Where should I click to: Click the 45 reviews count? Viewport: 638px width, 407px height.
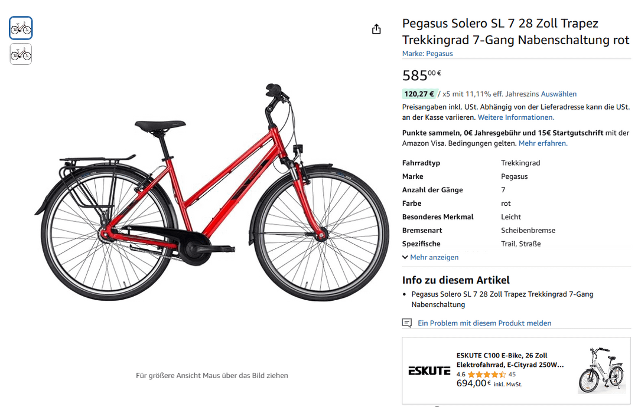512,375
